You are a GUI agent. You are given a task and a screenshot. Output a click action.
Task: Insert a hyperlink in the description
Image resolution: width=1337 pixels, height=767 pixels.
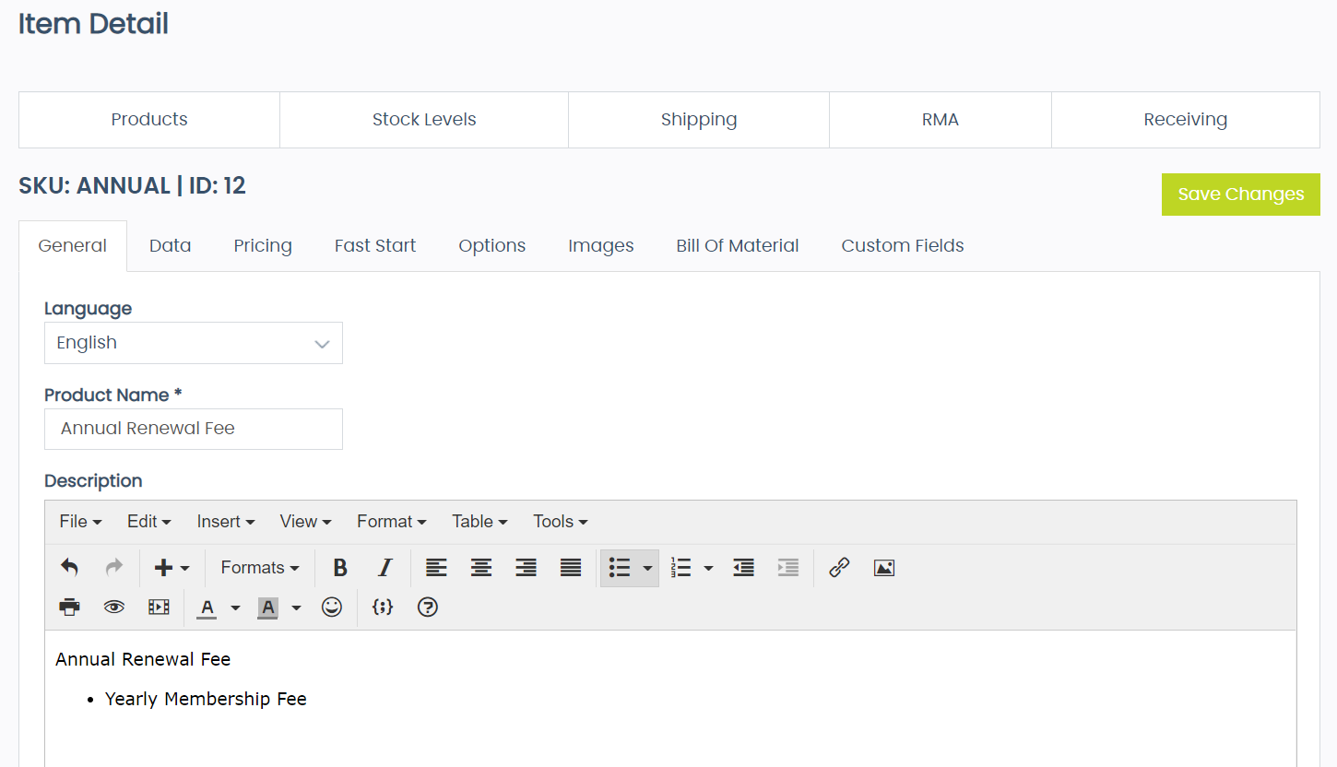(x=838, y=567)
